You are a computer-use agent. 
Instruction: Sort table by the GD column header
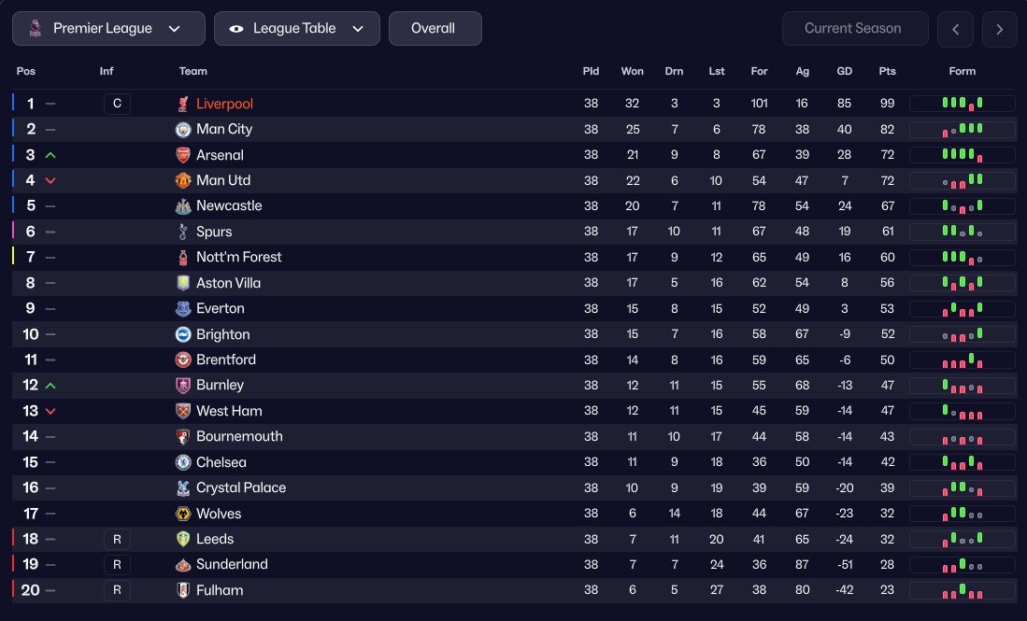844,71
